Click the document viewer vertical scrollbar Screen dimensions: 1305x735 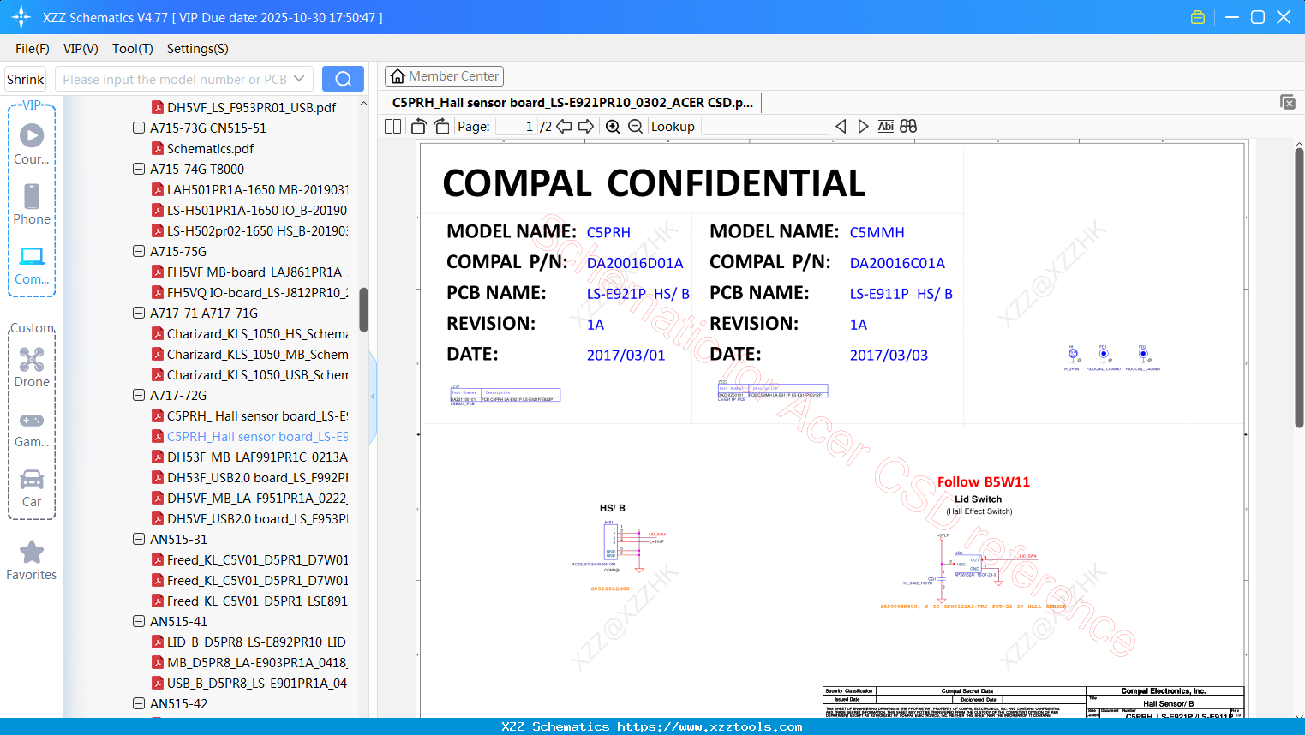click(x=1299, y=288)
